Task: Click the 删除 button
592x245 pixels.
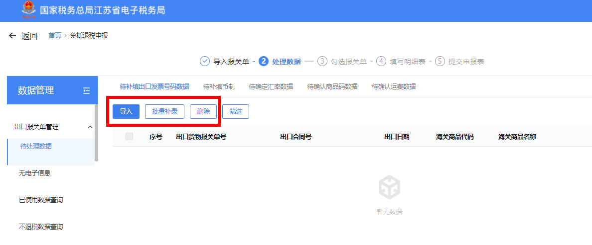Action: click(203, 111)
